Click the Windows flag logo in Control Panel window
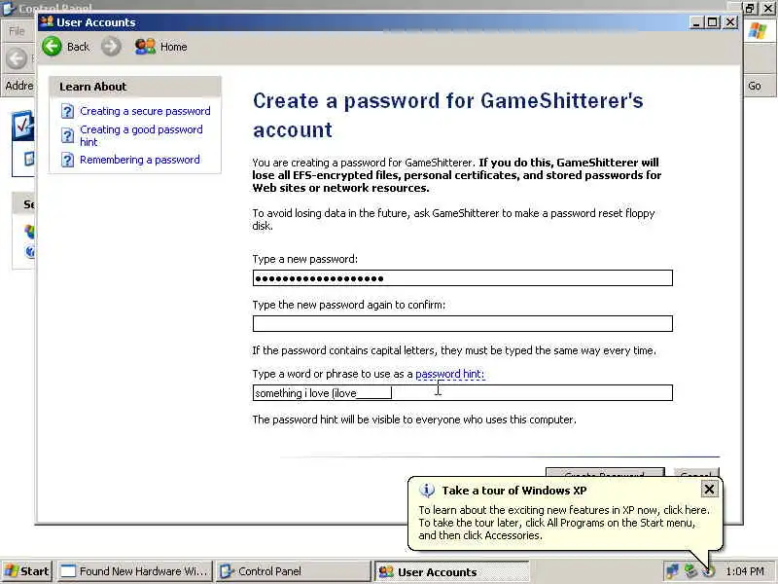This screenshot has height=584, width=778. point(758,30)
